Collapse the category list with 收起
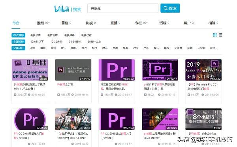This screenshot has height=147, width=237. [x=214, y=48]
